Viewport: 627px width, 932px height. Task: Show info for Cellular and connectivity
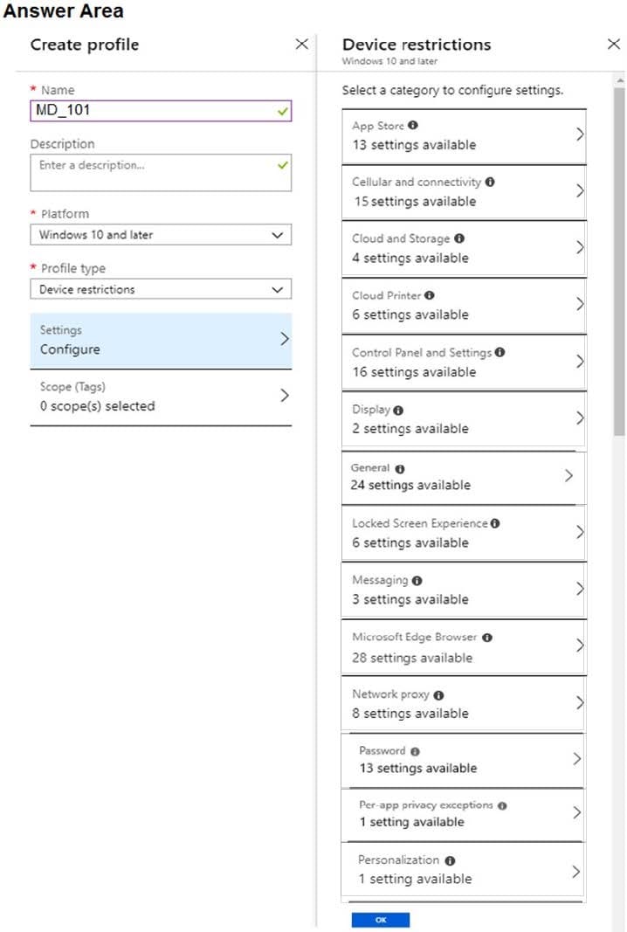pos(490,182)
